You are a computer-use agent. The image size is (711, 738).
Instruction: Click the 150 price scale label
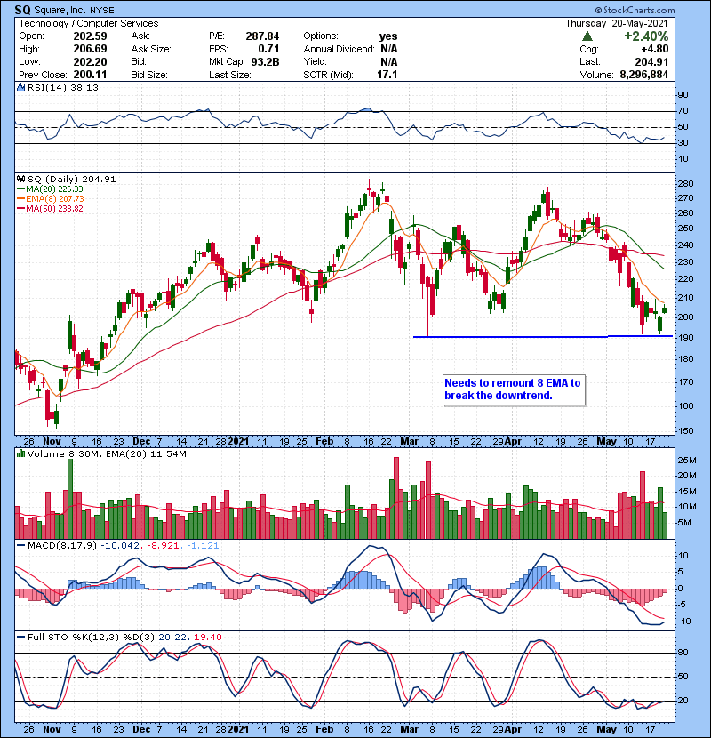[x=685, y=430]
